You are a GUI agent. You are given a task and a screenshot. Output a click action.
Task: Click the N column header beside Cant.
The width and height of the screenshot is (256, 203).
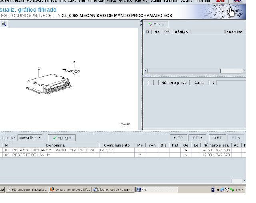213,83
